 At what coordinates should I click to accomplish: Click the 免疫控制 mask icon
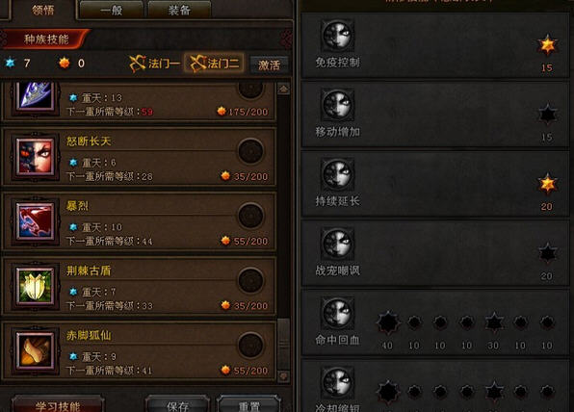pyautogui.click(x=337, y=35)
